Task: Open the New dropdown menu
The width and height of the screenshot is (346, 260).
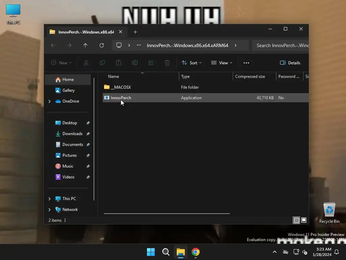Action: [x=61, y=63]
